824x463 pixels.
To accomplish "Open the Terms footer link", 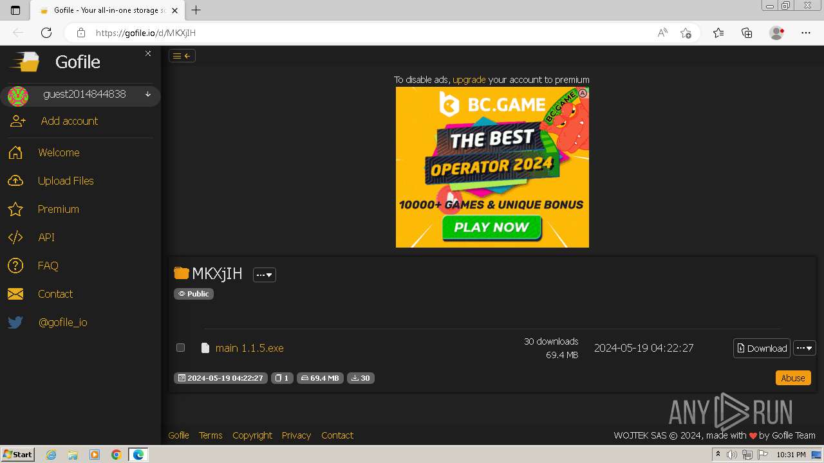I will pyautogui.click(x=211, y=435).
